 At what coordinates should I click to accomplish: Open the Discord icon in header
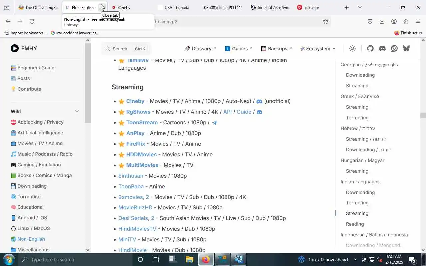click(382, 48)
